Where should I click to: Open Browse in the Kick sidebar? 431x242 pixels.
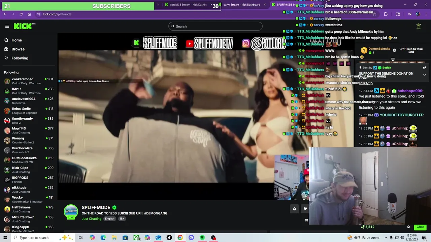coord(18,49)
